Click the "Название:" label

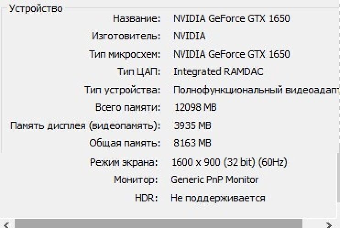click(x=137, y=19)
